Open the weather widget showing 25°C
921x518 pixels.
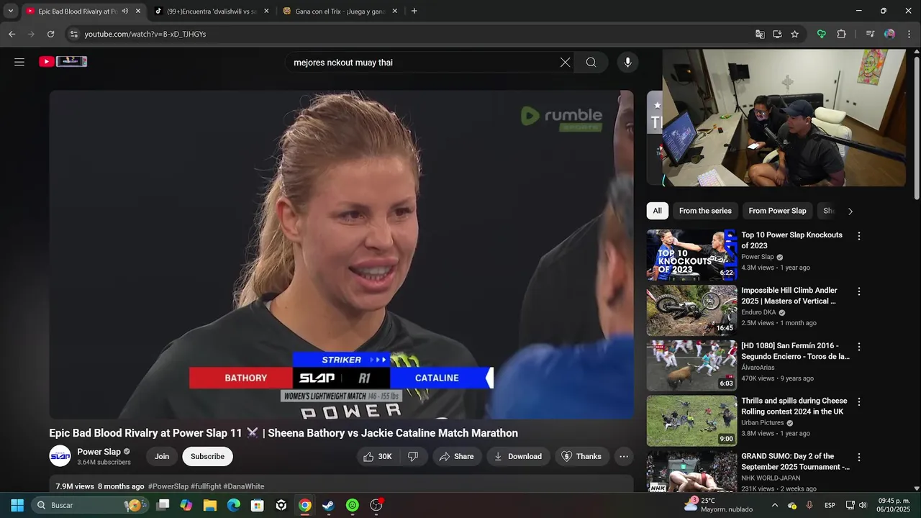[717, 505]
